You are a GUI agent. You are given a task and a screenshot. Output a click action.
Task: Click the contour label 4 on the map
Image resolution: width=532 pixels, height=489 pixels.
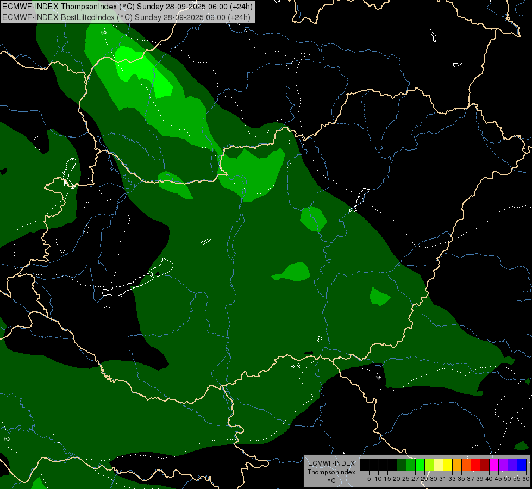(378, 378)
